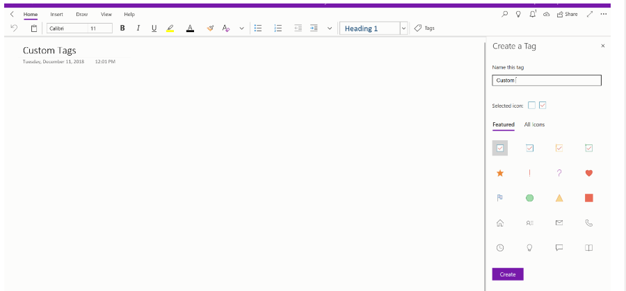Pick the purple question mark icon
The image size is (626, 291).
pyautogui.click(x=559, y=173)
